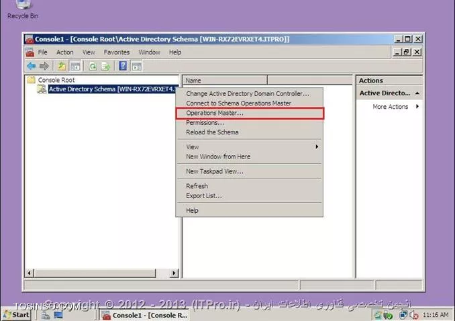Click Server Manager quick launch icon
455x321 pixels.
pyautogui.click(x=45, y=315)
